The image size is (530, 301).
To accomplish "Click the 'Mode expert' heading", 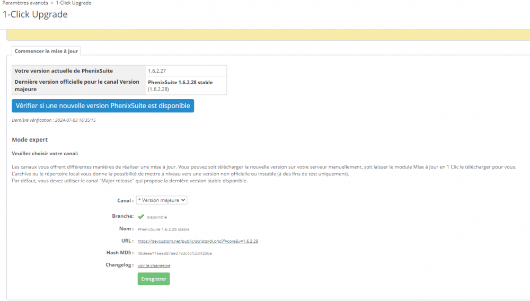I will tap(30, 139).
